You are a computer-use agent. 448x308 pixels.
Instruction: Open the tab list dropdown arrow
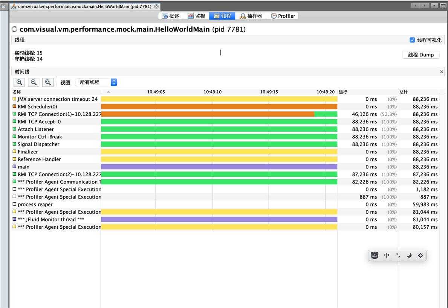coord(434,6)
